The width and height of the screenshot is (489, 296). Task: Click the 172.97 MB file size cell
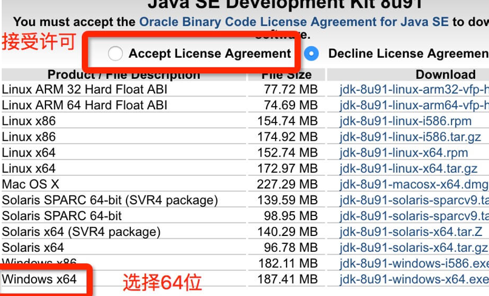[x=287, y=169]
